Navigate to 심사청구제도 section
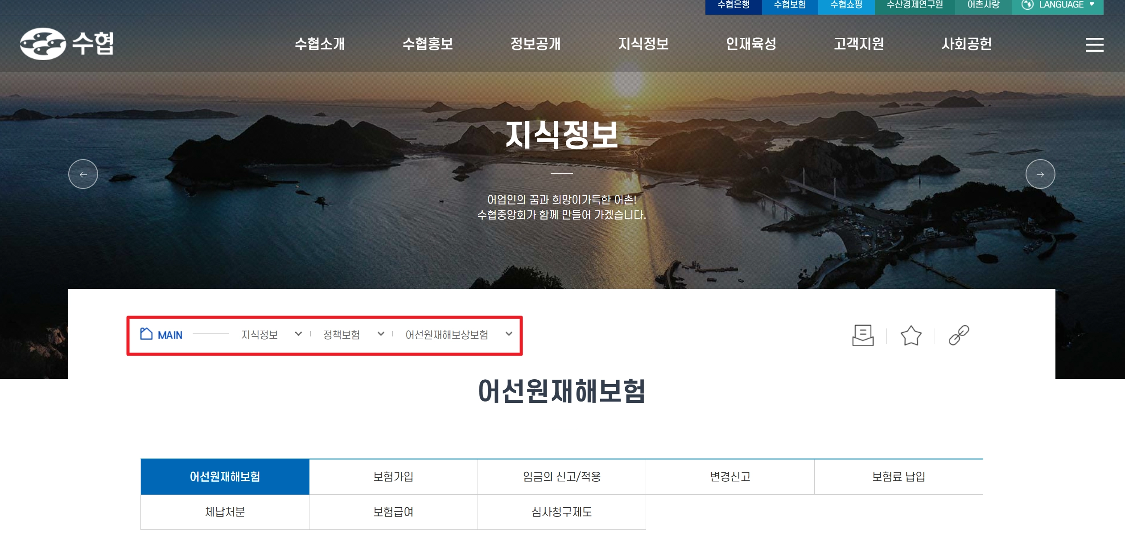 click(x=561, y=512)
